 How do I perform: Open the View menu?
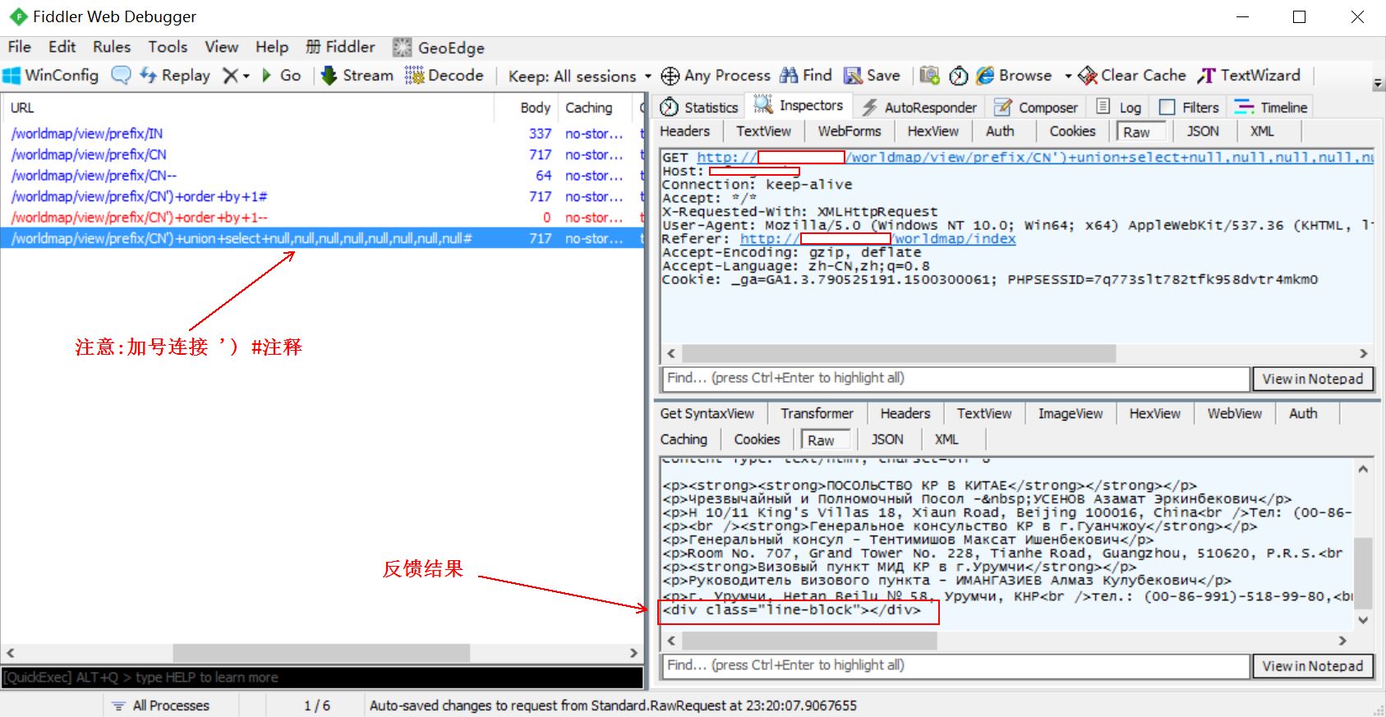(221, 47)
